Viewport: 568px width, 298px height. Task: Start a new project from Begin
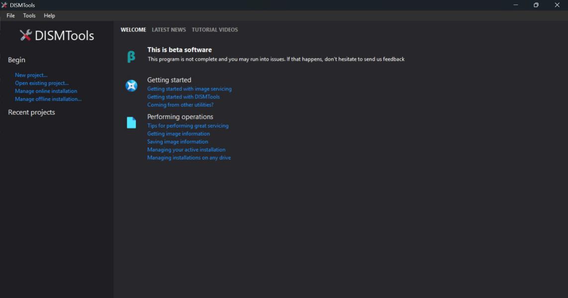click(31, 75)
